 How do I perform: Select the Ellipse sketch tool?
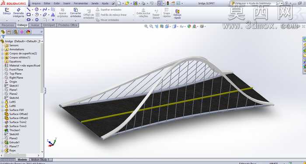click(45, 14)
